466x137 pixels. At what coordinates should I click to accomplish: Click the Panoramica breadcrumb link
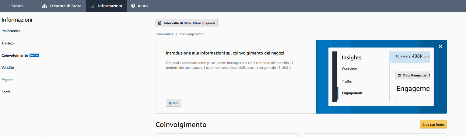(164, 34)
